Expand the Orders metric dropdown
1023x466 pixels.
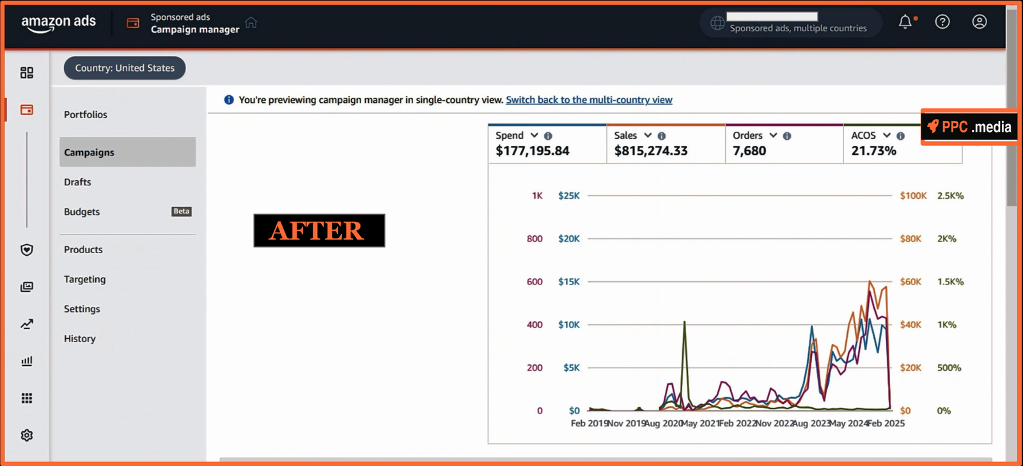pos(773,136)
